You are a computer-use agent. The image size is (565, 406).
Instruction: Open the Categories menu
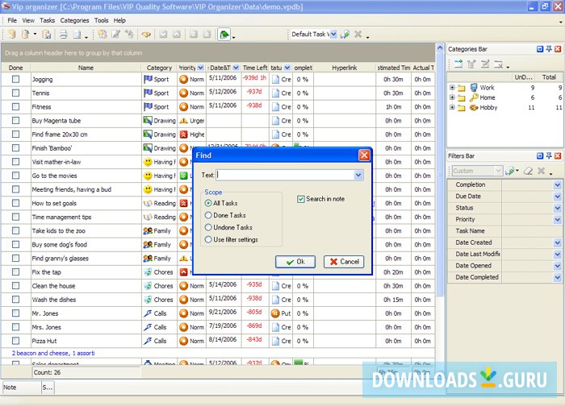click(x=75, y=20)
